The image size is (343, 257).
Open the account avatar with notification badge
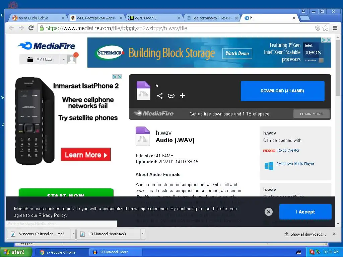72,59
